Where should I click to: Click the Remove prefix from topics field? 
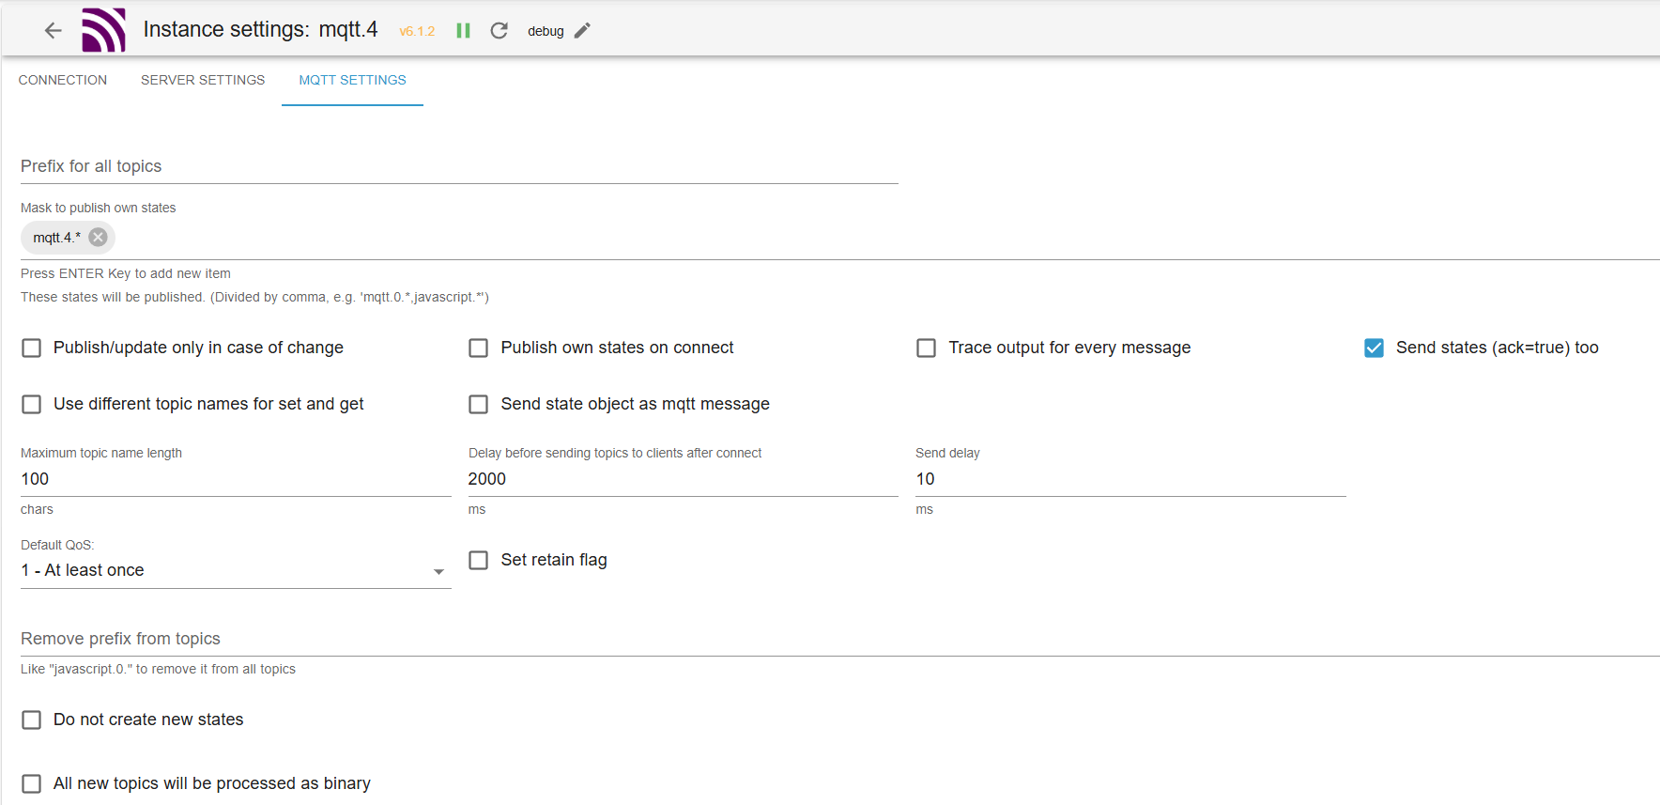(x=836, y=639)
